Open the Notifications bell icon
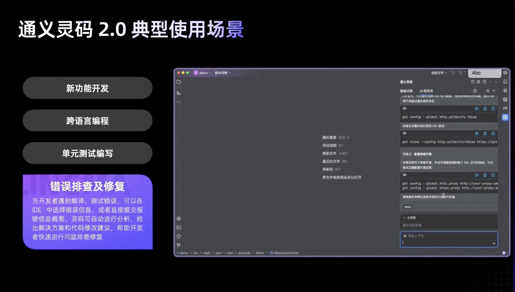This screenshot has width=515, height=292. (505, 82)
